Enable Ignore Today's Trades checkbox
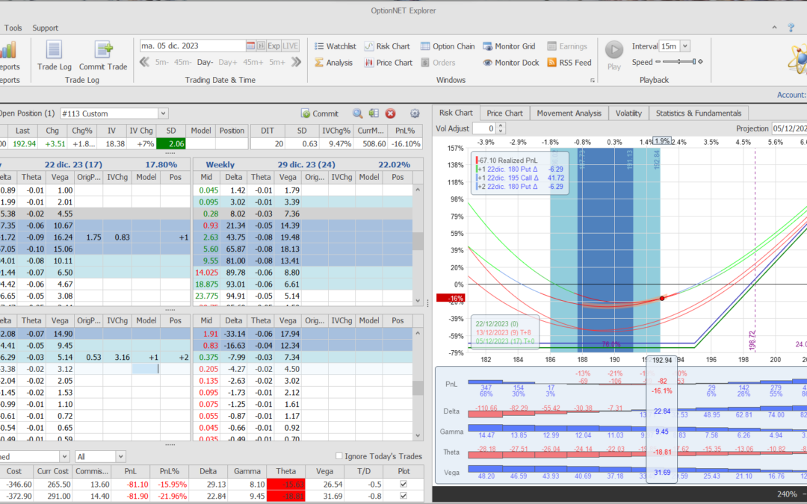This screenshot has width=807, height=504. point(339,456)
